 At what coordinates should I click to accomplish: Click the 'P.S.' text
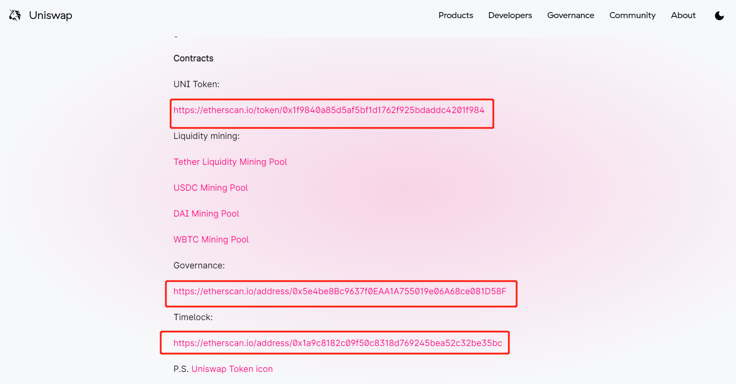coord(181,369)
